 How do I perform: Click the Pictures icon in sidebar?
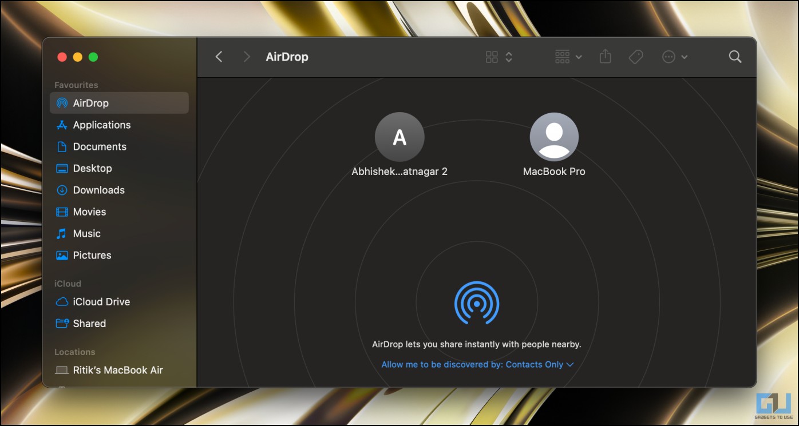point(62,256)
